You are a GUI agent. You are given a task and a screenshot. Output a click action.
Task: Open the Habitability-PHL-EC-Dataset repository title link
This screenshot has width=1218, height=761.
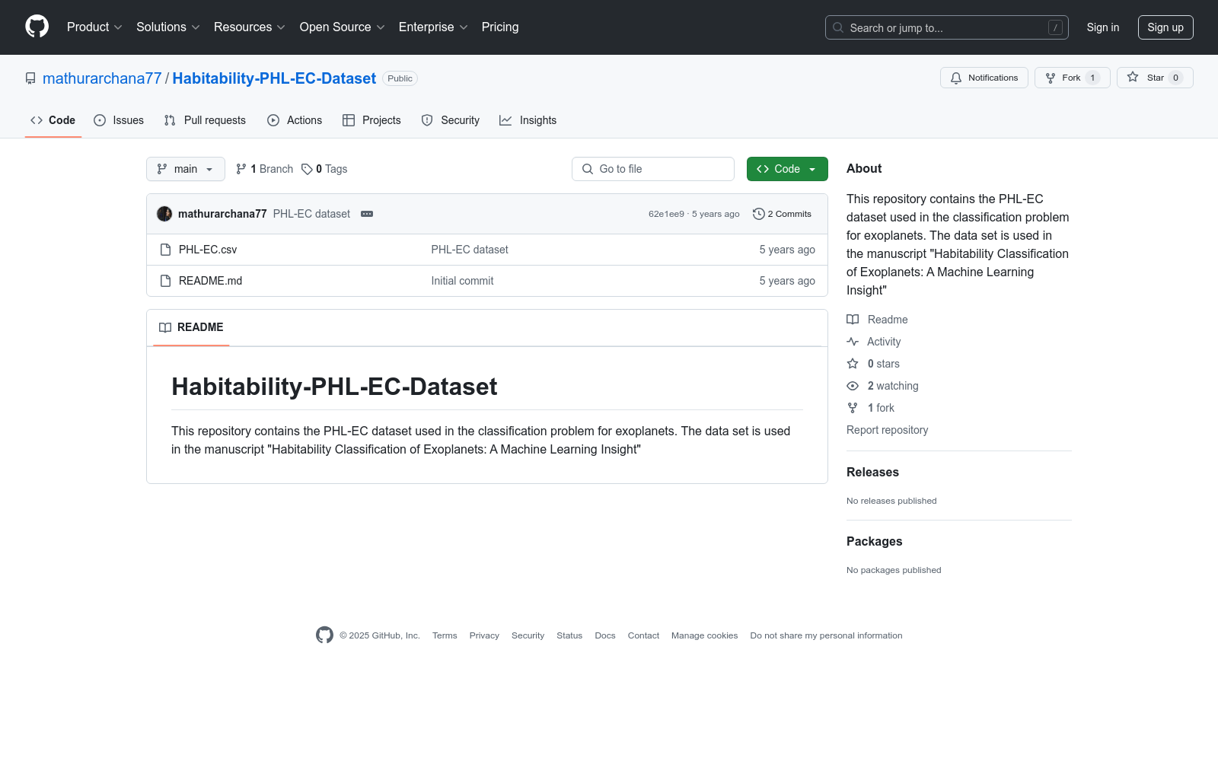(274, 78)
